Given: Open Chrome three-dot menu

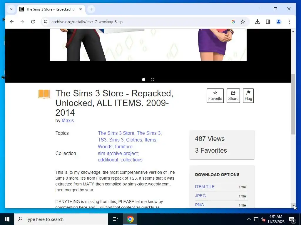Looking at the screenshot, I should [x=289, y=22].
